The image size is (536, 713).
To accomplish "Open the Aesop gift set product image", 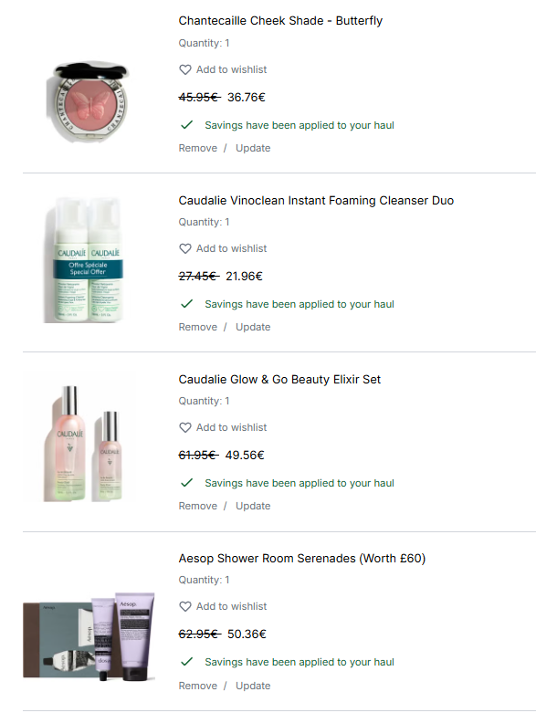I will tap(89, 636).
